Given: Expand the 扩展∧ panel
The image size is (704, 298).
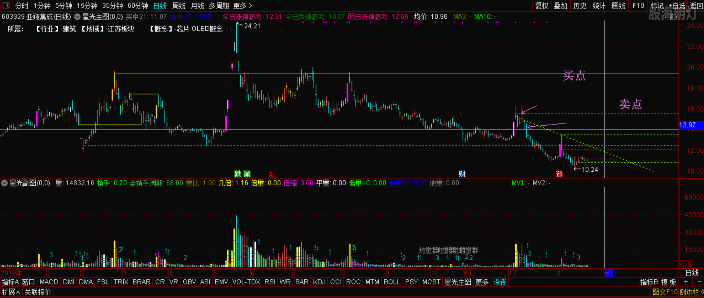Looking at the screenshot, I should [x=11, y=292].
